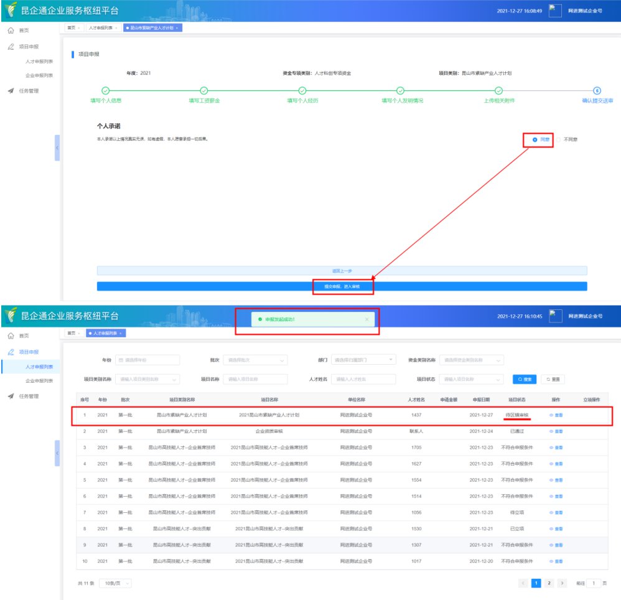Open the 10条/页 page size selector
The height and width of the screenshot is (600, 621).
pos(114,583)
